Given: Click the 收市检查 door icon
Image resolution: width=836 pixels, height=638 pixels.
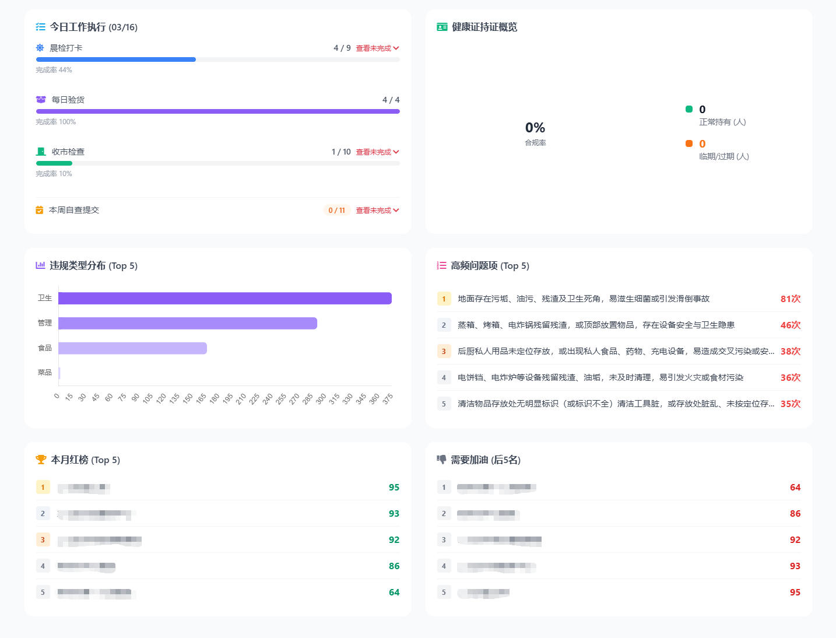Looking at the screenshot, I should [41, 152].
